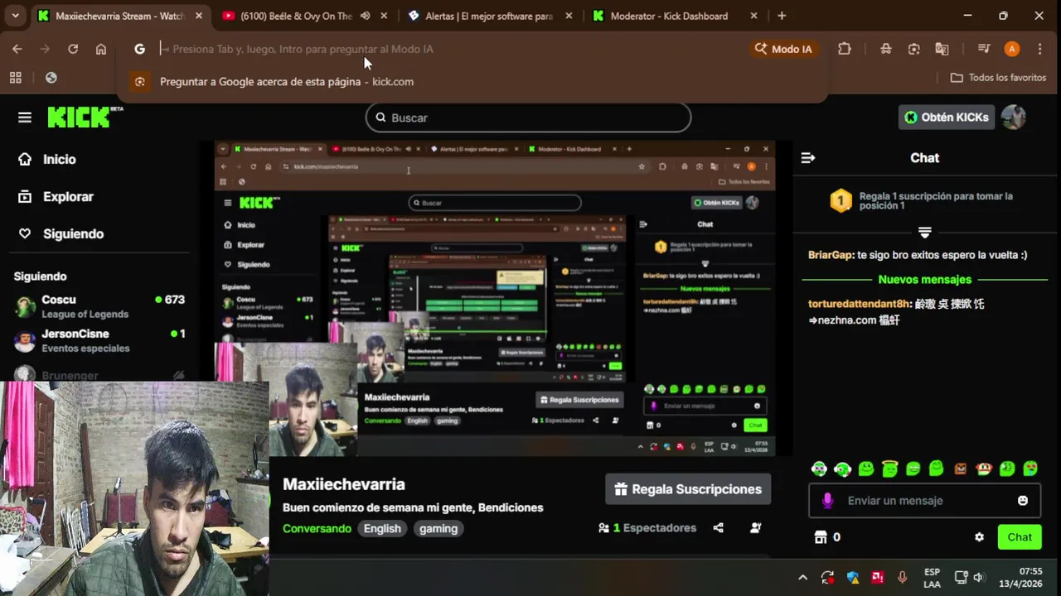Click the stream video player
This screenshot has height=596, width=1061.
click(x=495, y=298)
